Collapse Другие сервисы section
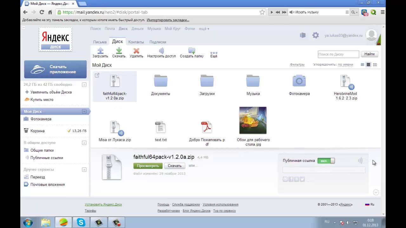 coord(84,170)
